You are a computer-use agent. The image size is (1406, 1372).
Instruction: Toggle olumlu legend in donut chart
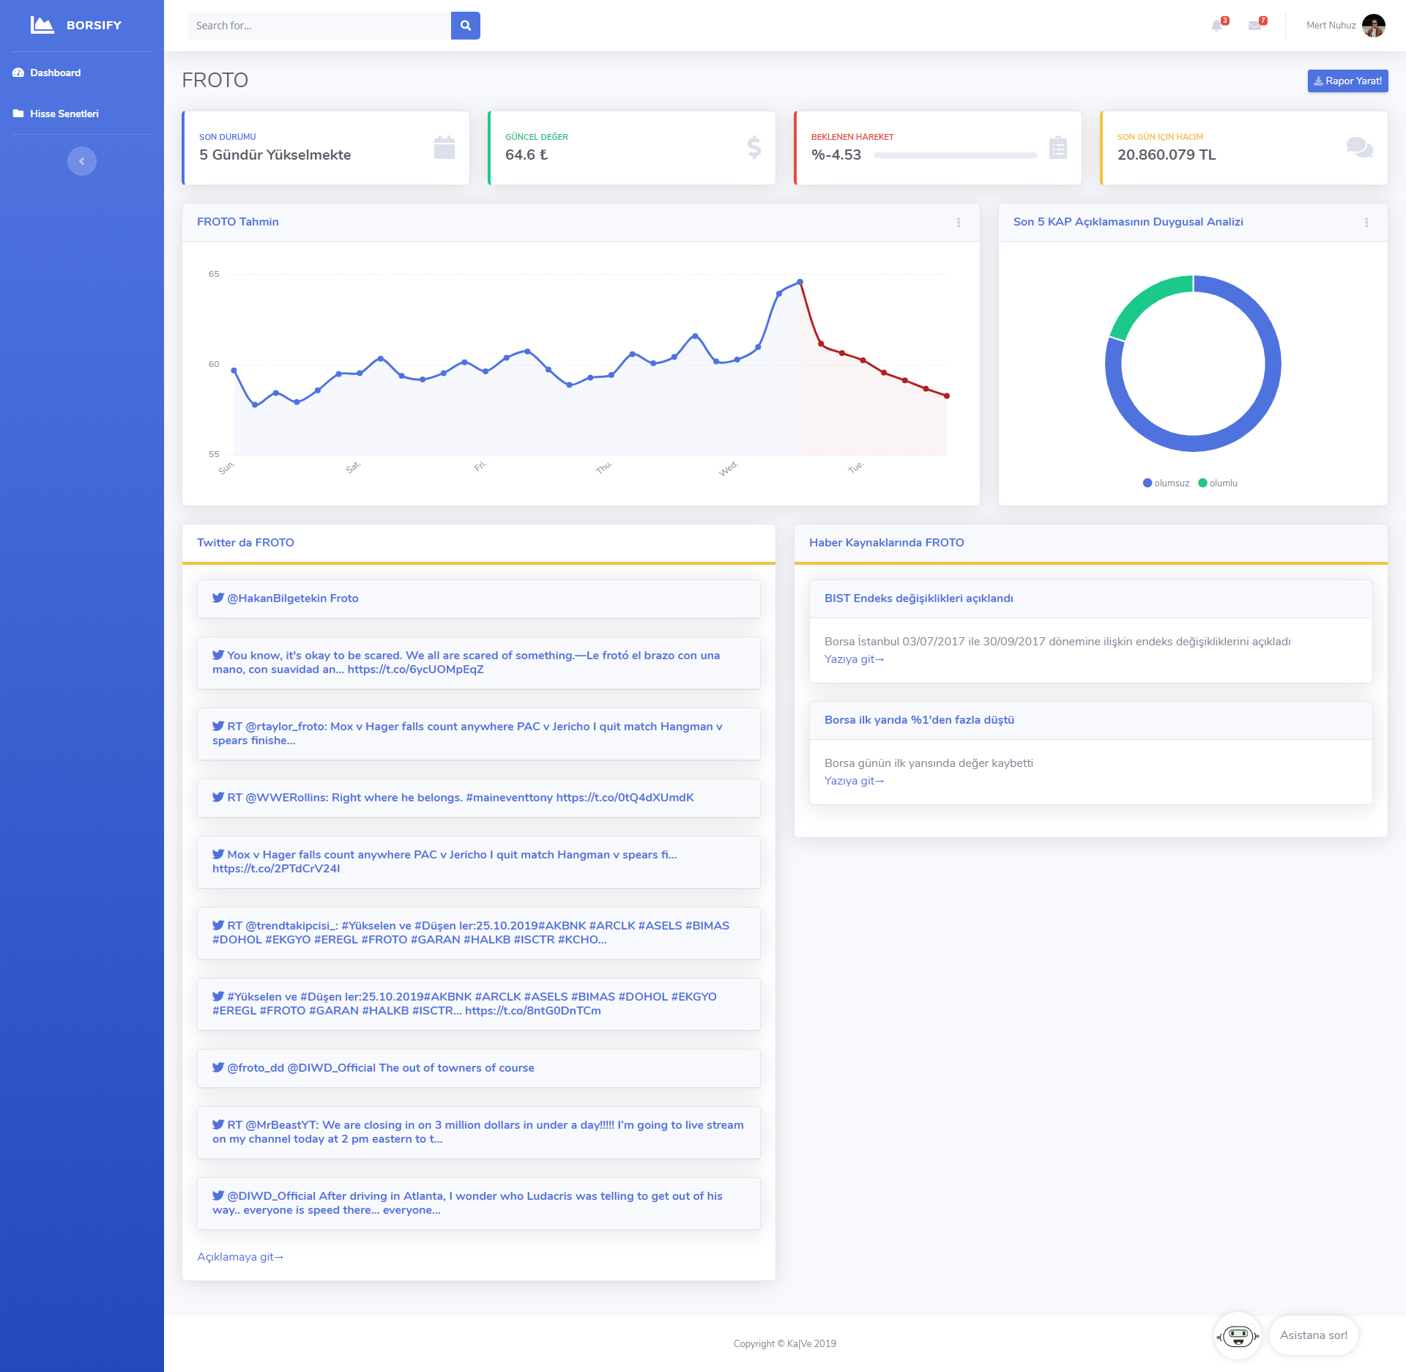(1218, 483)
